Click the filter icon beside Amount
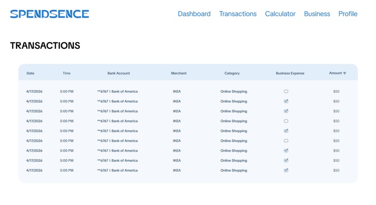The height and width of the screenshot is (205, 376). (x=345, y=73)
